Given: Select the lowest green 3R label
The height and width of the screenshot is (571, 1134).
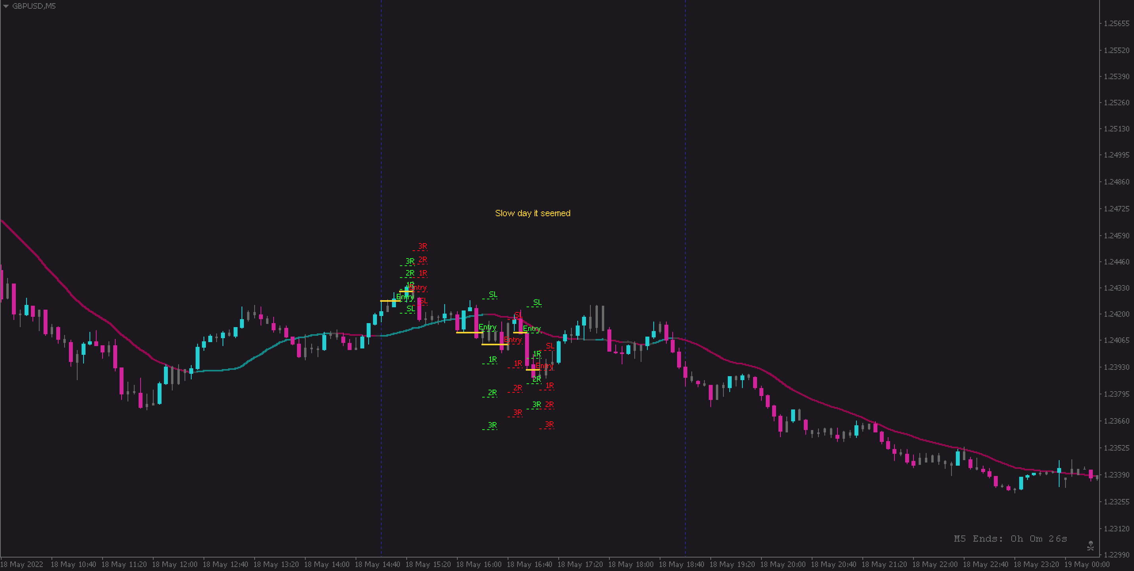Looking at the screenshot, I should 492,425.
